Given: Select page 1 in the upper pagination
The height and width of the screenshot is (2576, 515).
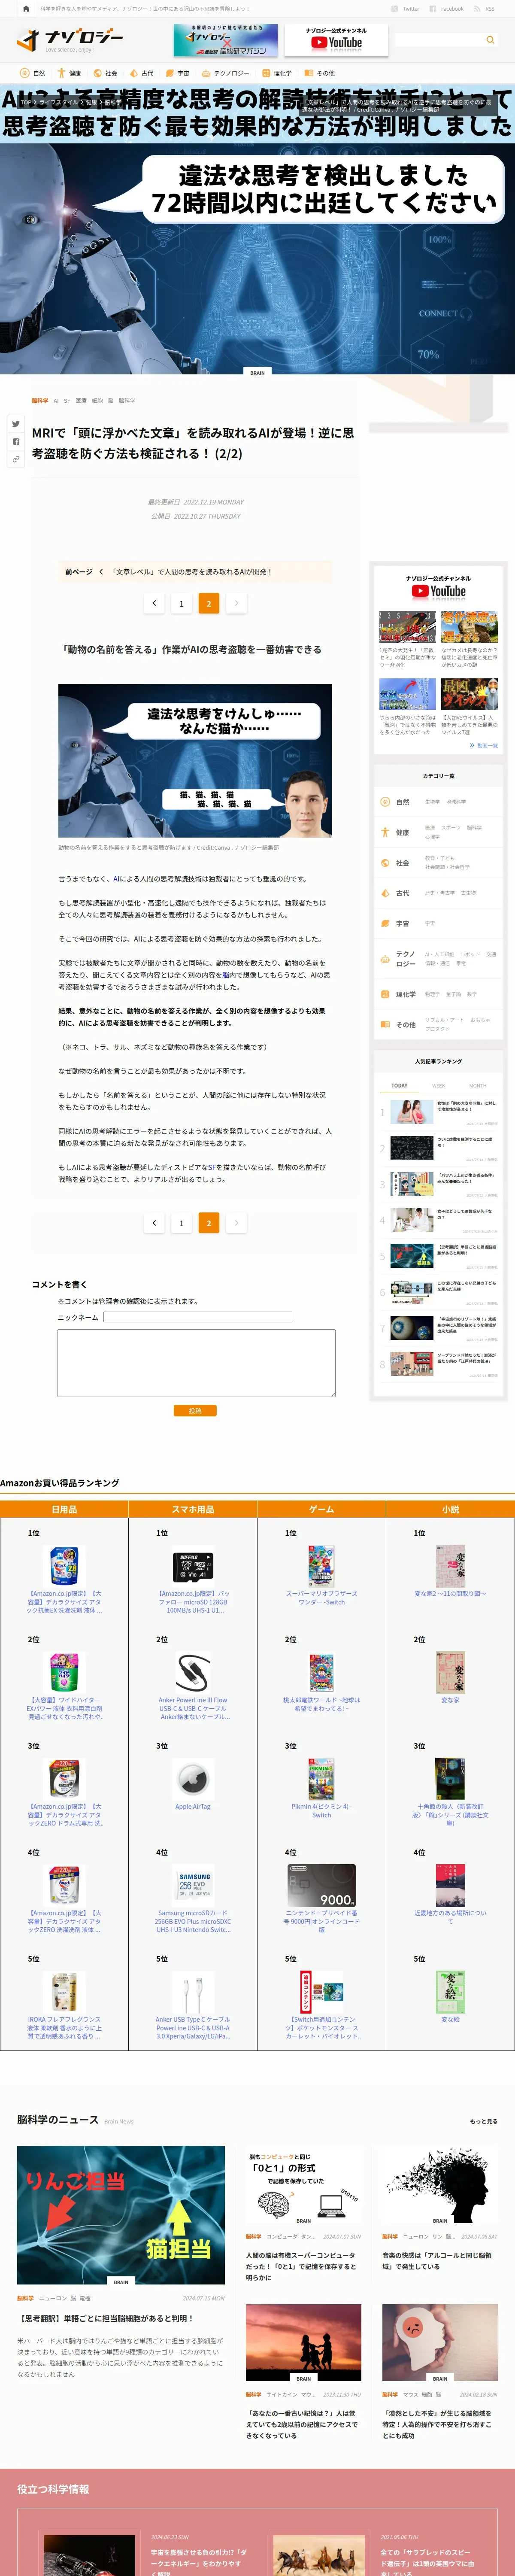Looking at the screenshot, I should (x=181, y=603).
